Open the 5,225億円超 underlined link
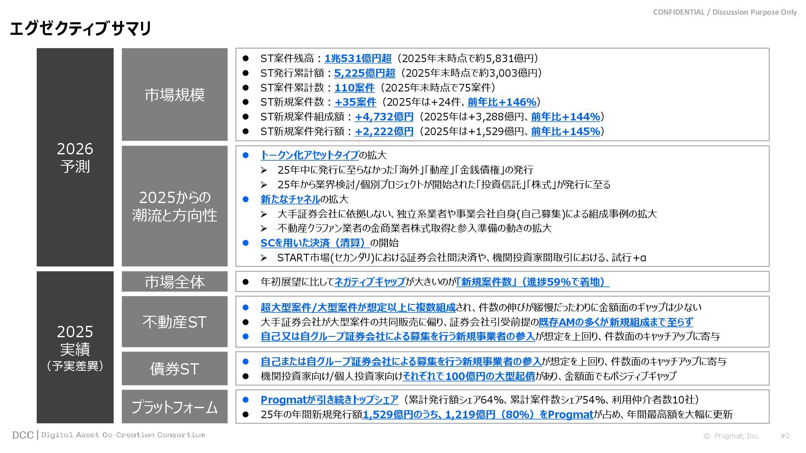This screenshot has height=453, width=806. pos(364,73)
